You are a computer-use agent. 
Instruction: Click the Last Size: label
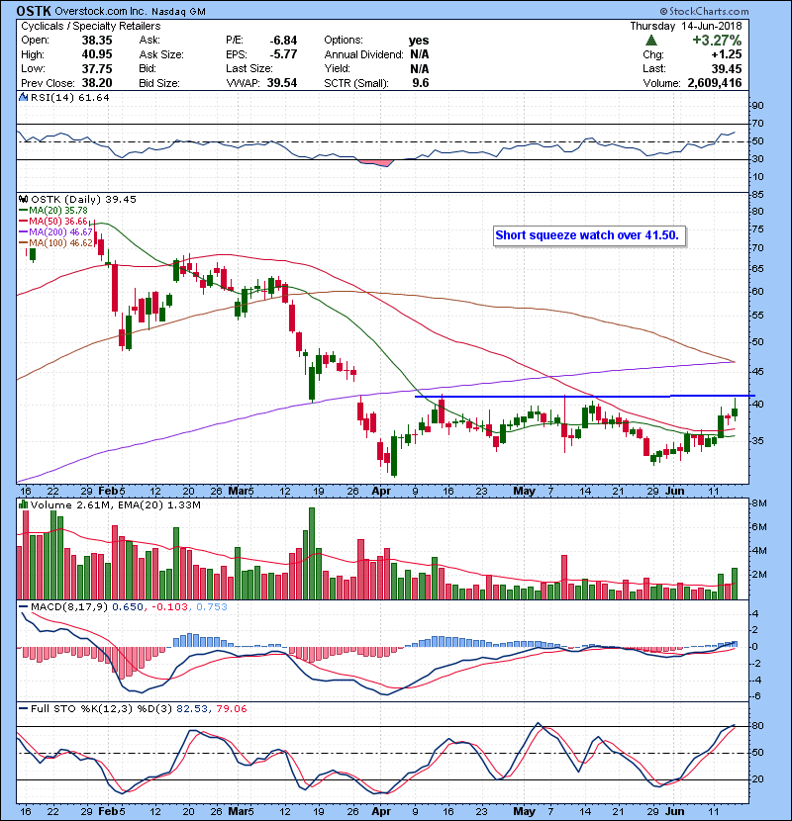pos(249,68)
